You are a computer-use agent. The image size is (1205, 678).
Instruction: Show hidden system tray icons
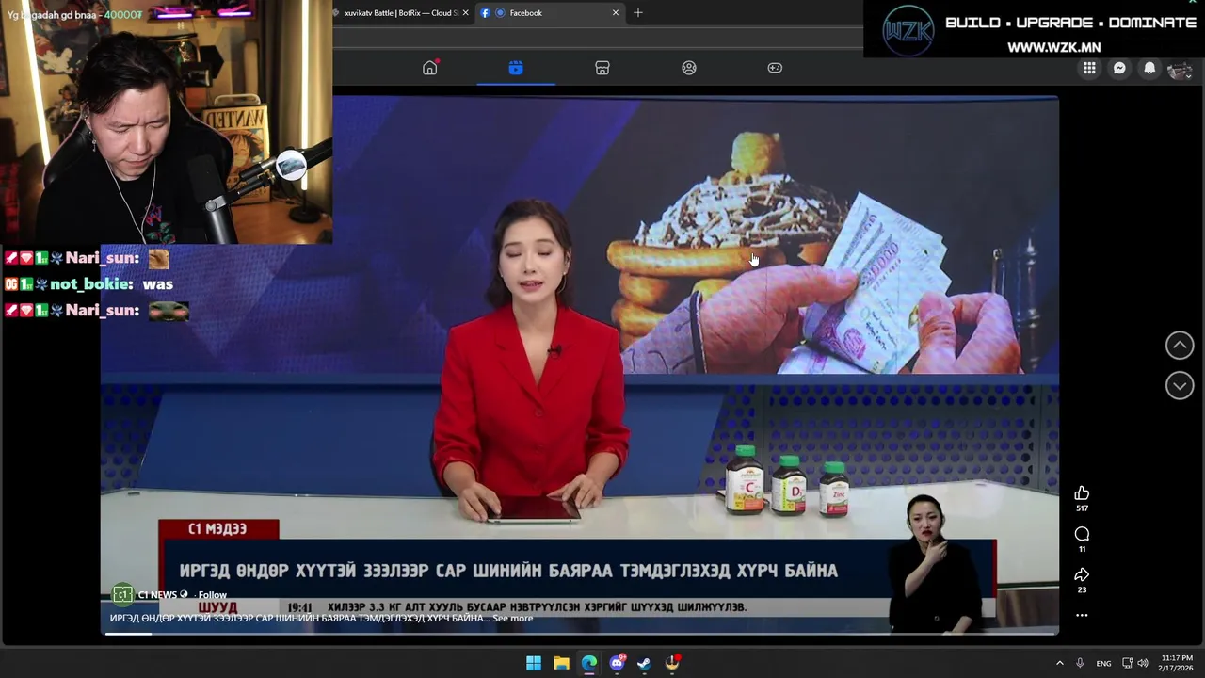tap(1059, 663)
